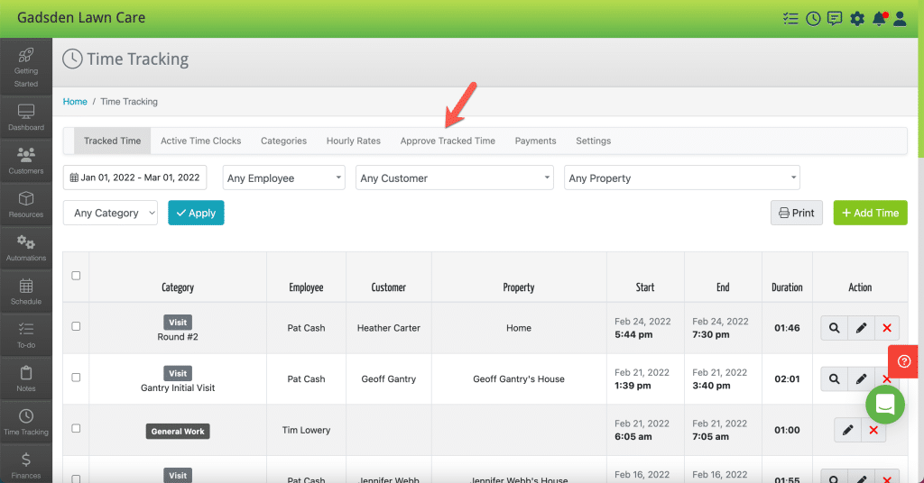Switch to Hourly Rates tab
Screen dimensions: 924x483
(354, 141)
